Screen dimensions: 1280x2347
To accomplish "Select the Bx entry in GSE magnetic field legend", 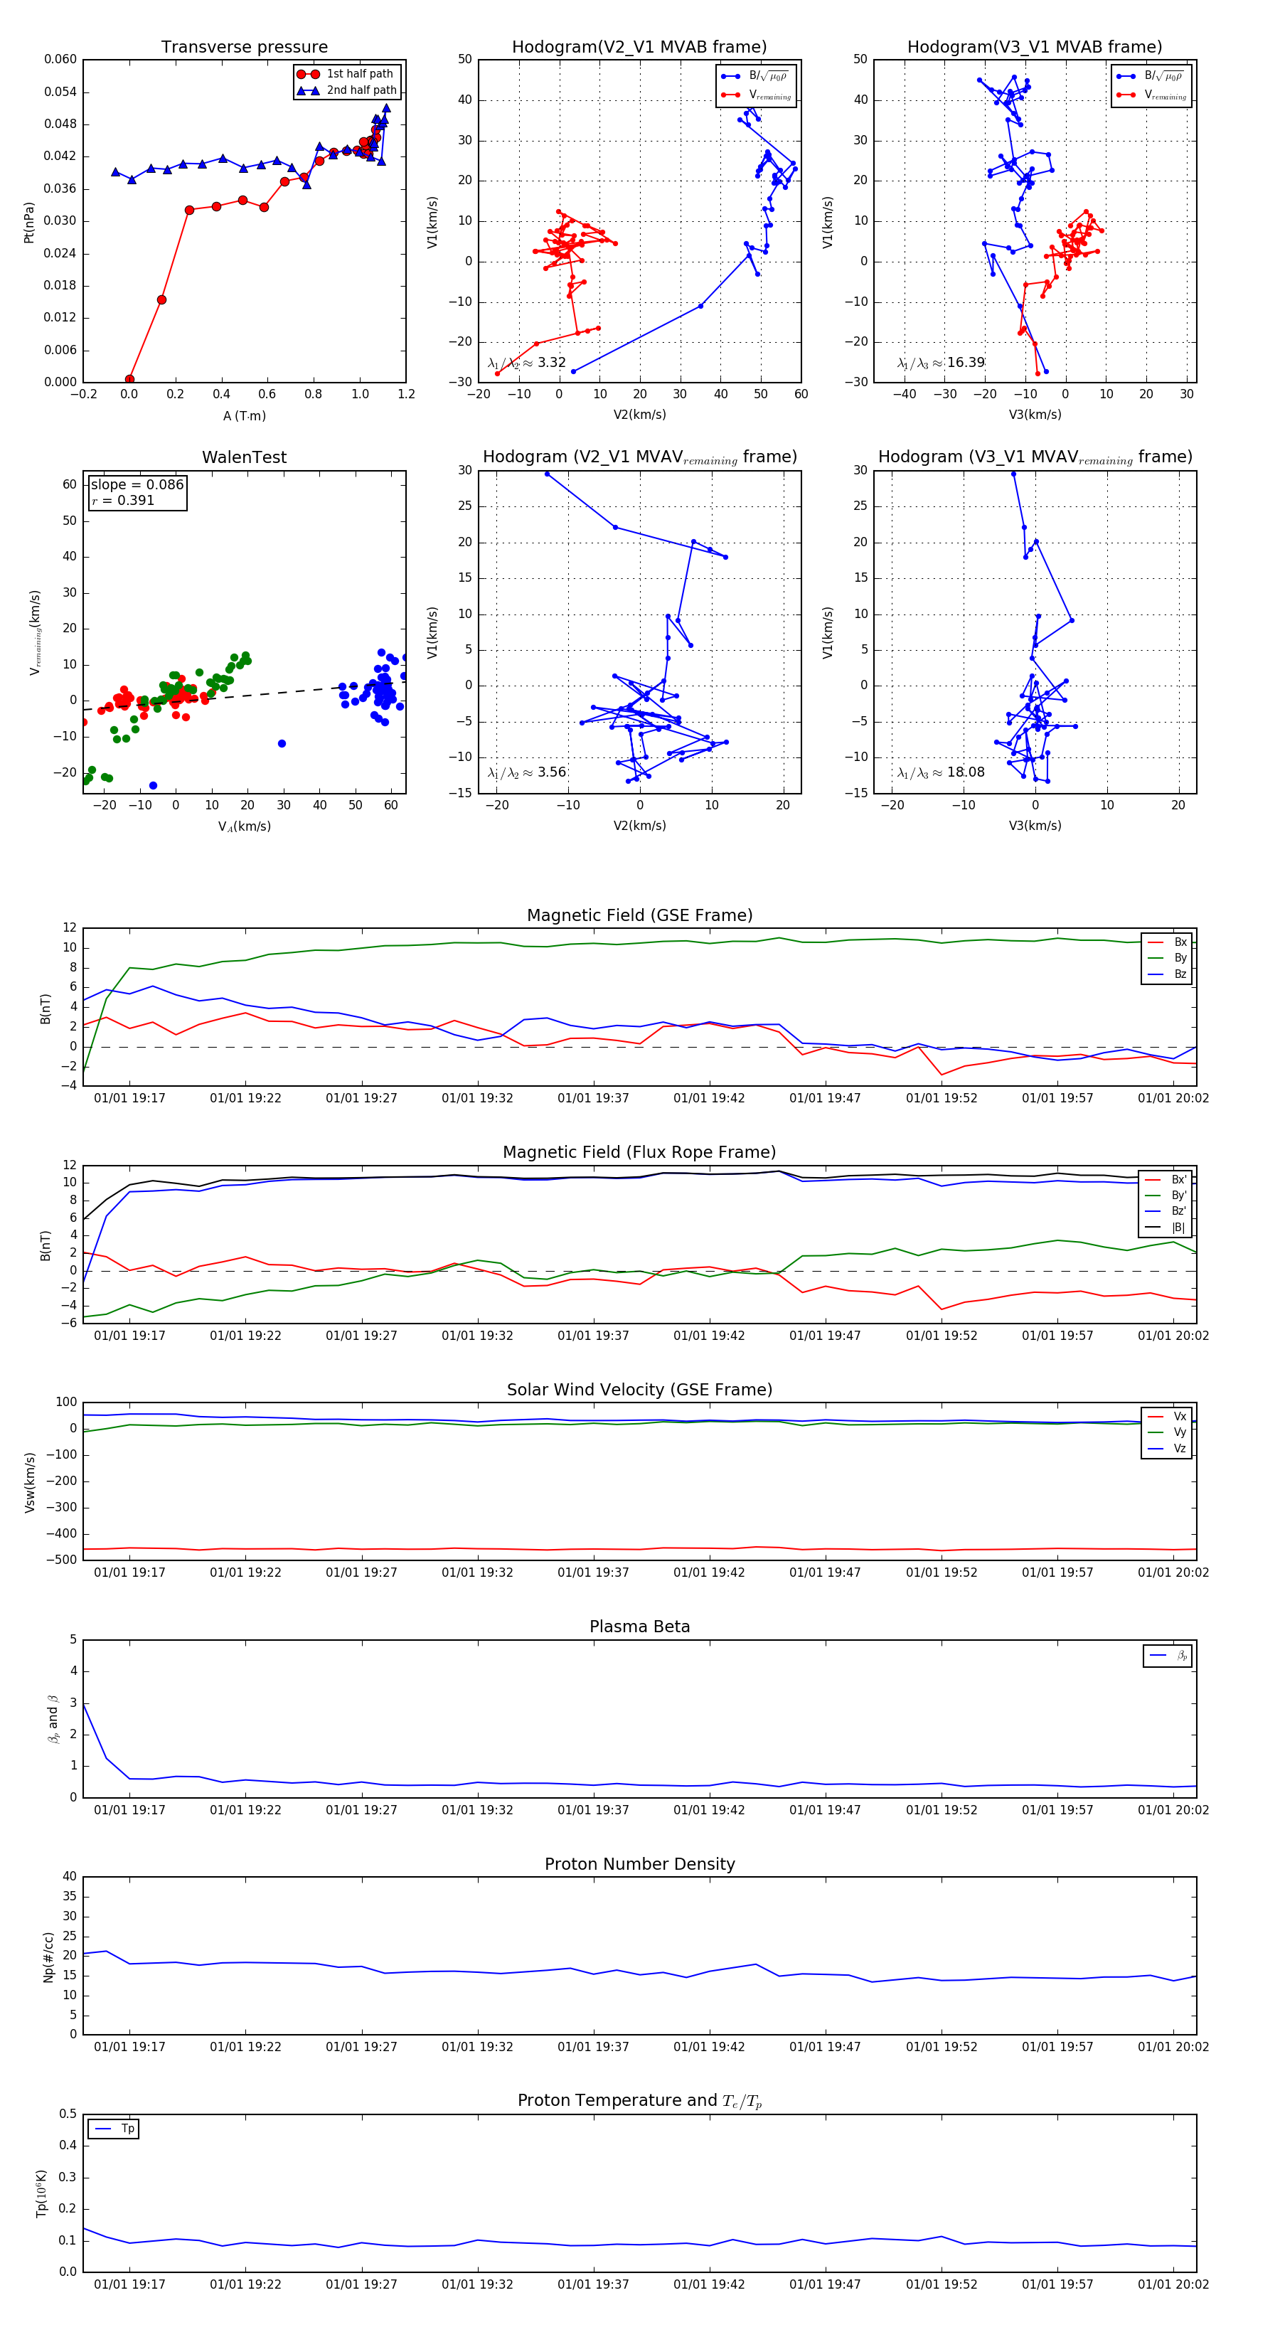I will coord(1167,942).
